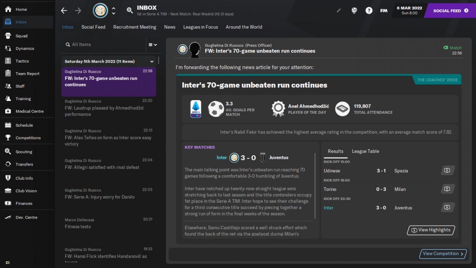The height and width of the screenshot is (268, 476).
Task: Open the Training cone icon
Action: (x=8, y=99)
